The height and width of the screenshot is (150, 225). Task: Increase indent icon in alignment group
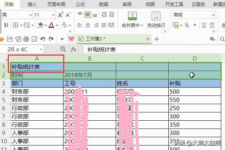click(x=112, y=15)
